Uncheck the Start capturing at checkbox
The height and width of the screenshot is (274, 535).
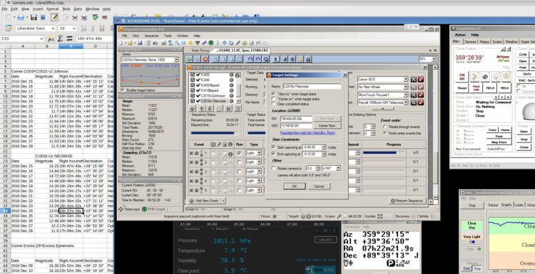click(273, 147)
